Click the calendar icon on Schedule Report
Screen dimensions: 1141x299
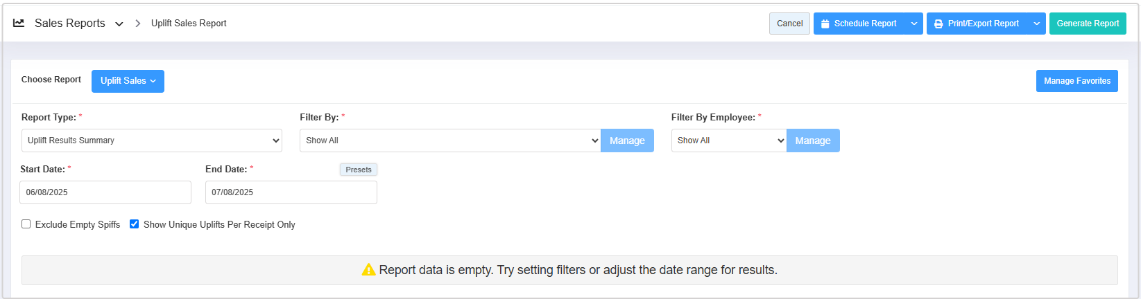click(825, 24)
